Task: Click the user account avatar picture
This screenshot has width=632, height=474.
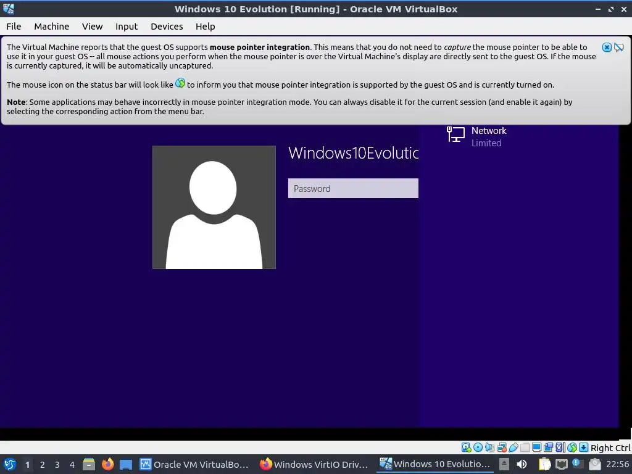Action: tap(214, 207)
